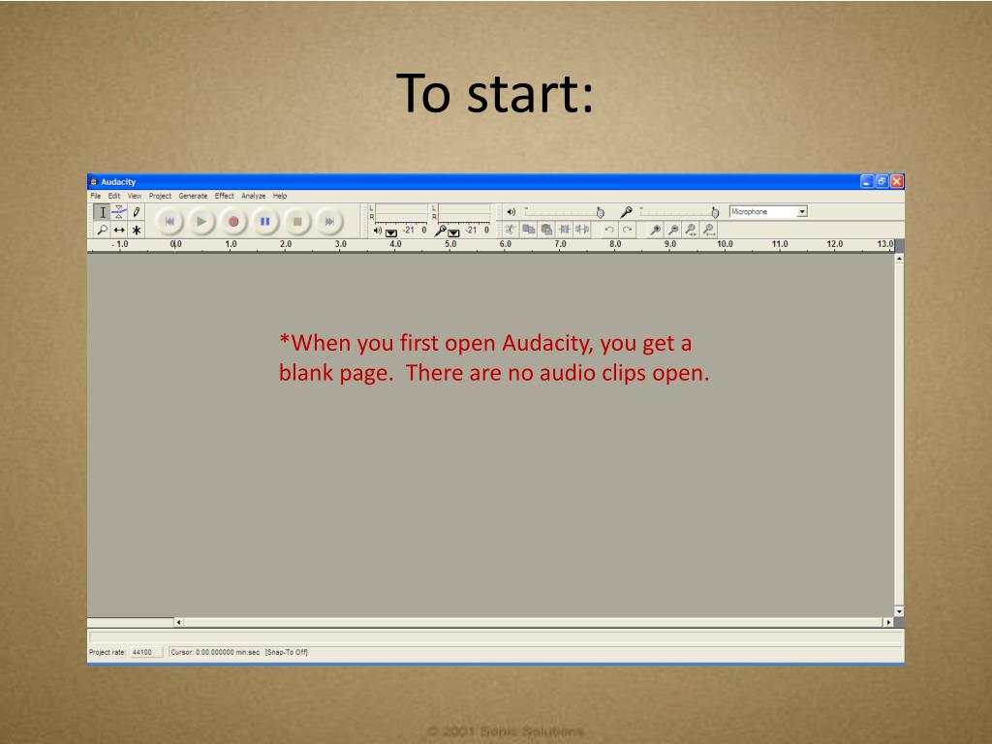Open the output meter speaker dropdown

391,232
